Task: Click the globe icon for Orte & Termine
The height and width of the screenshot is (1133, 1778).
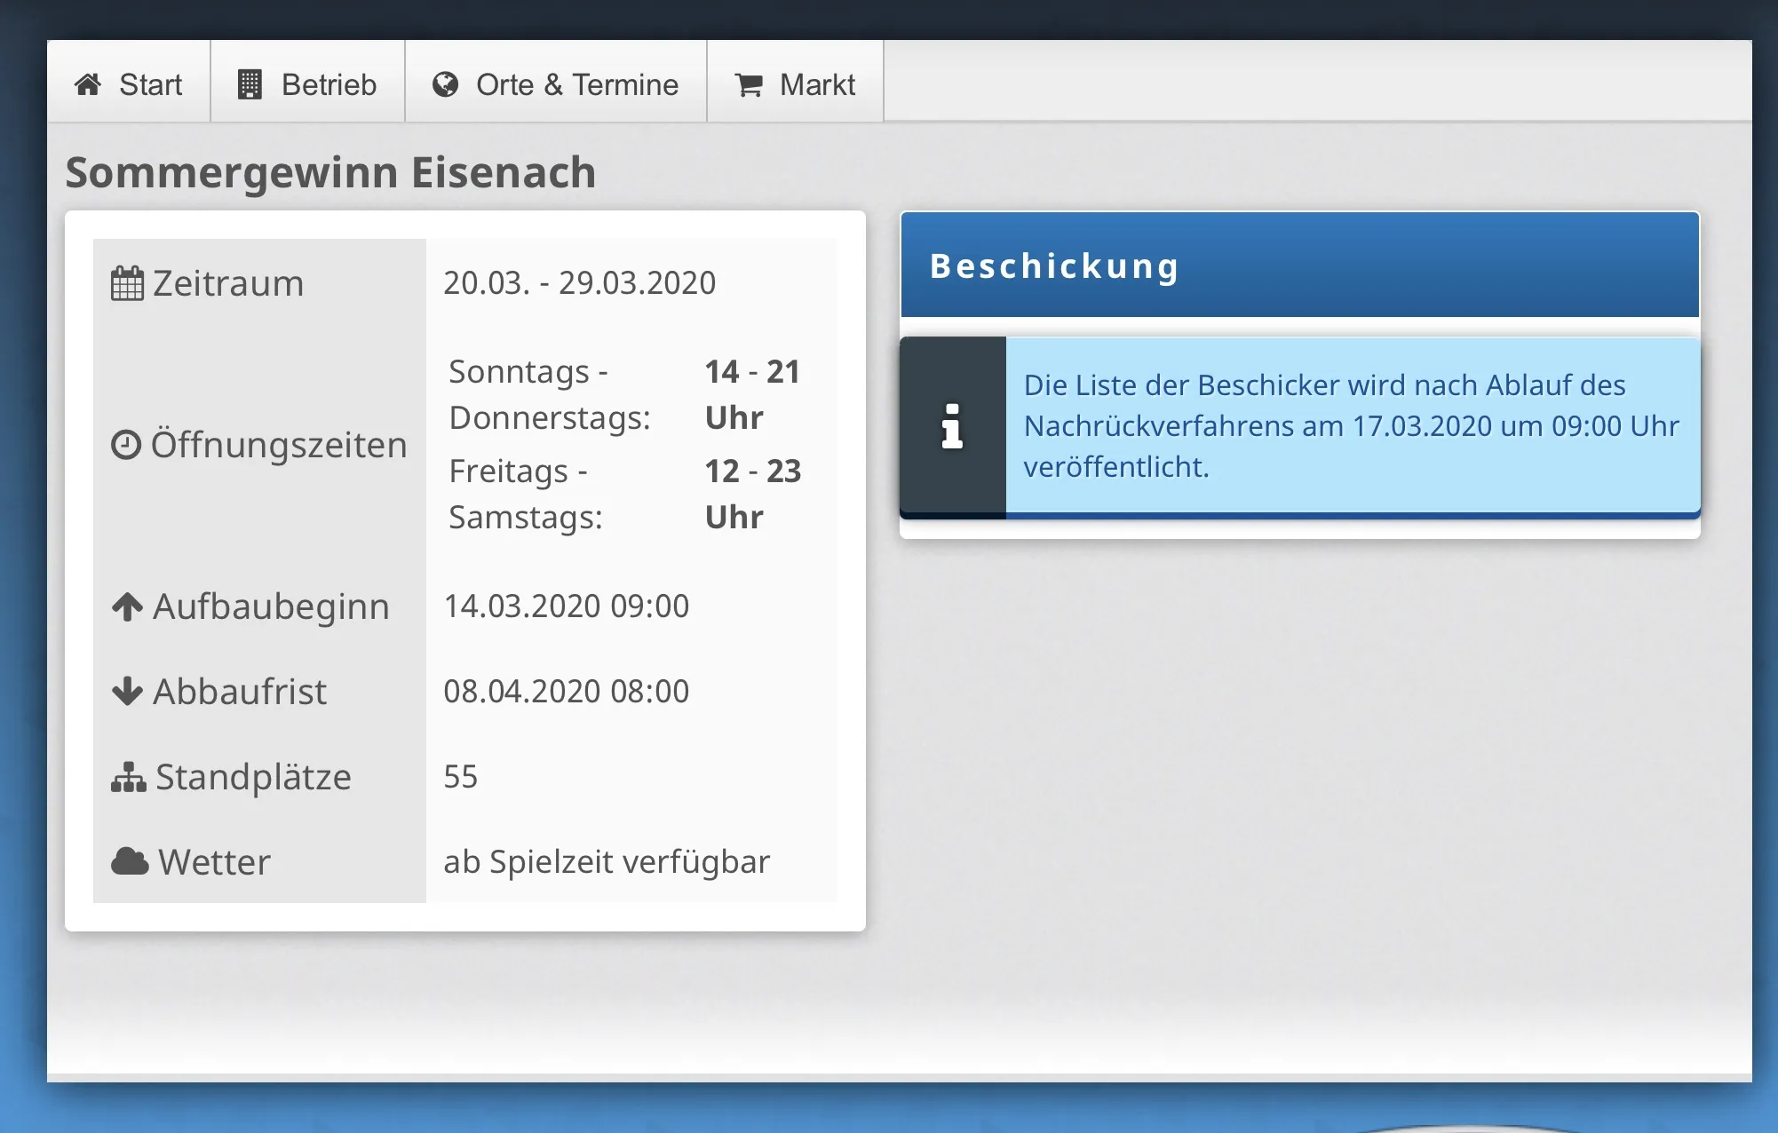Action: (x=445, y=84)
